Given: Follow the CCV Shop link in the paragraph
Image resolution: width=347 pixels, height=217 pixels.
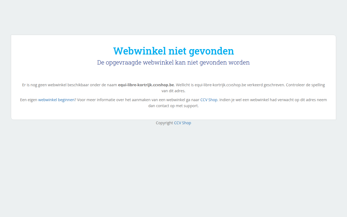Looking at the screenshot, I should [209, 100].
